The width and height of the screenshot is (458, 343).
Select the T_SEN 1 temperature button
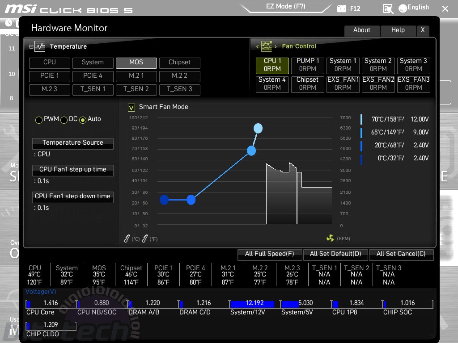tap(93, 89)
